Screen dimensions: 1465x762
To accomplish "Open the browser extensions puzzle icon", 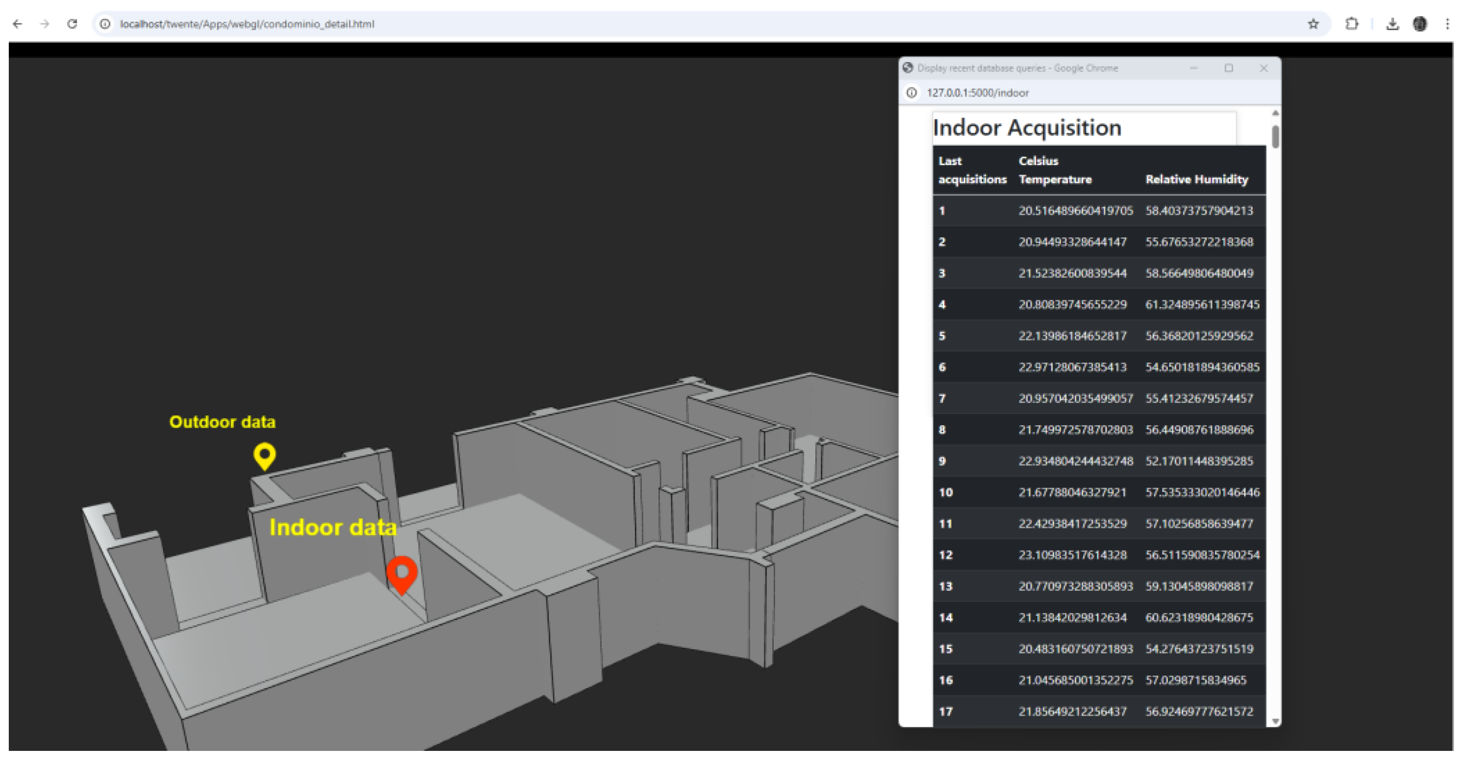I will tap(1352, 24).
